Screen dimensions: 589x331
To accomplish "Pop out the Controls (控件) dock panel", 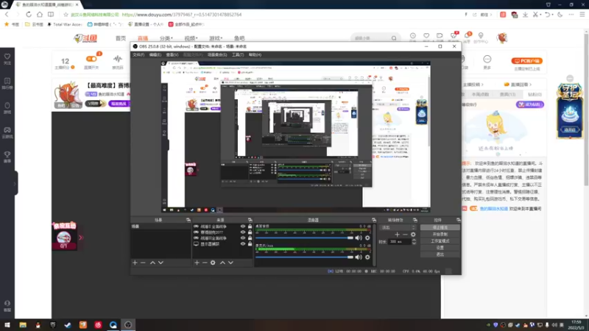I will [458, 220].
